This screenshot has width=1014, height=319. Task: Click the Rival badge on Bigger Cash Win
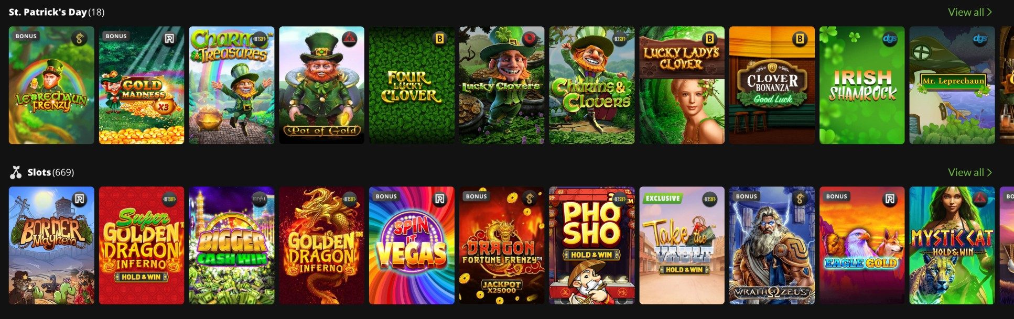(259, 199)
